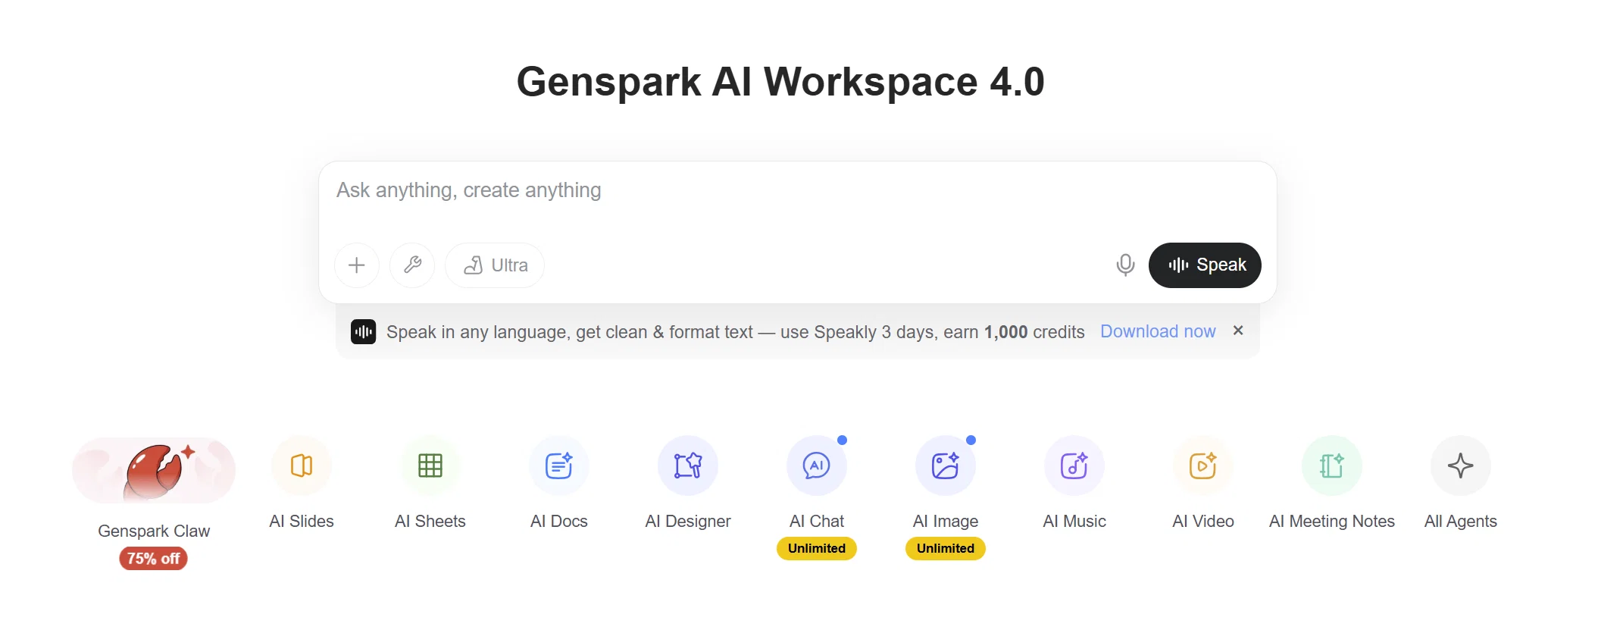Image resolution: width=1598 pixels, height=627 pixels.
Task: Click the AI Sheets label text
Action: click(430, 522)
